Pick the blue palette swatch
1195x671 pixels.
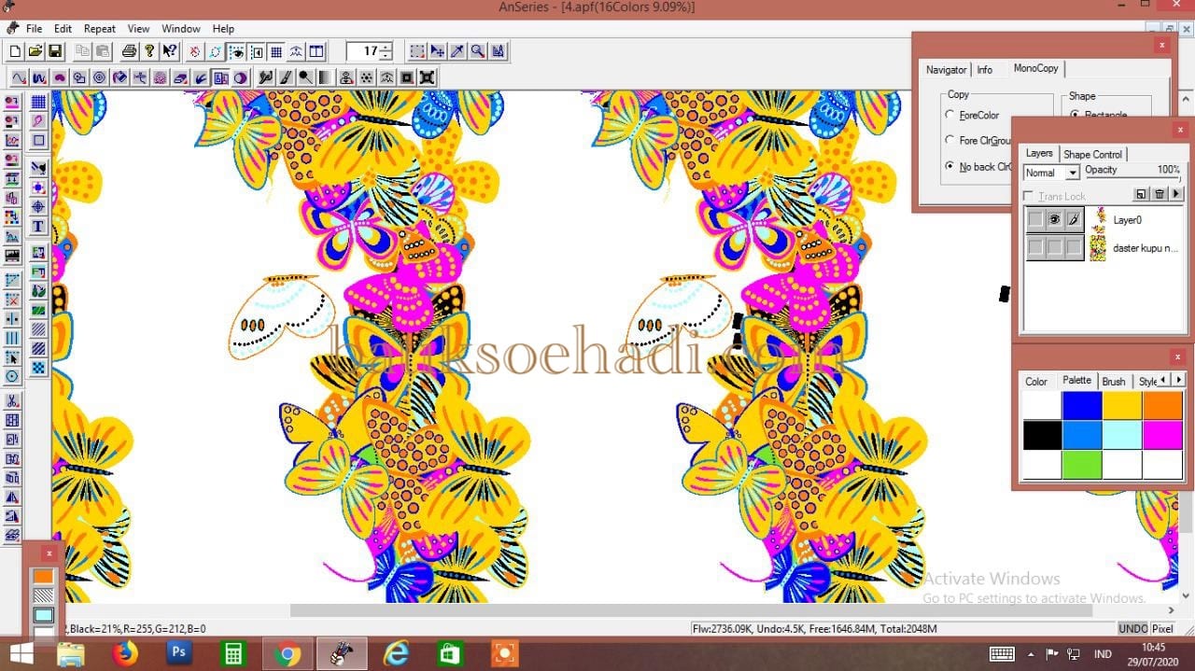tap(1082, 406)
